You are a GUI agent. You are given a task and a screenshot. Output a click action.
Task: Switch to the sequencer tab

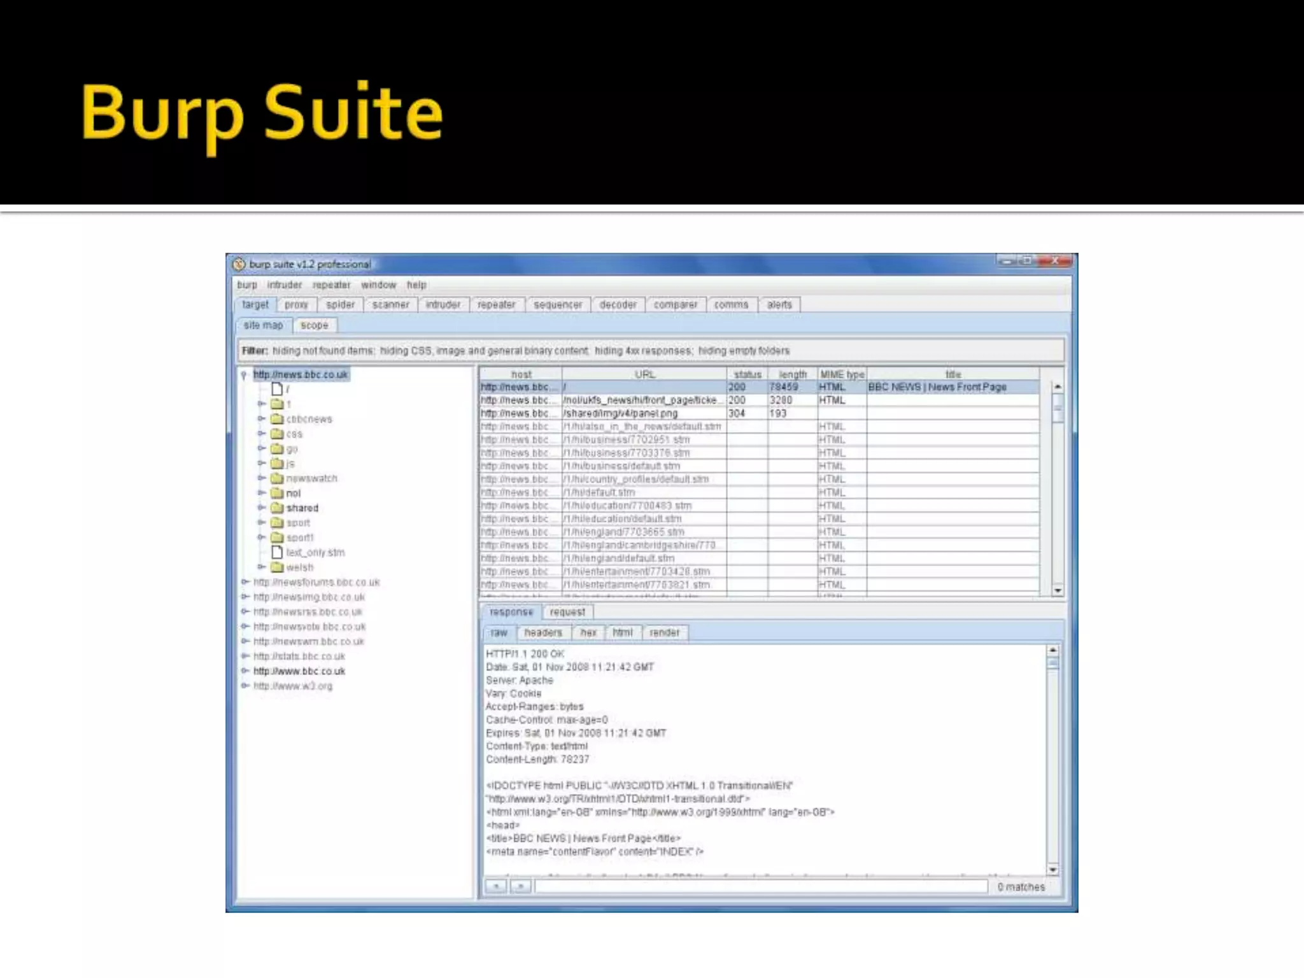(x=558, y=305)
